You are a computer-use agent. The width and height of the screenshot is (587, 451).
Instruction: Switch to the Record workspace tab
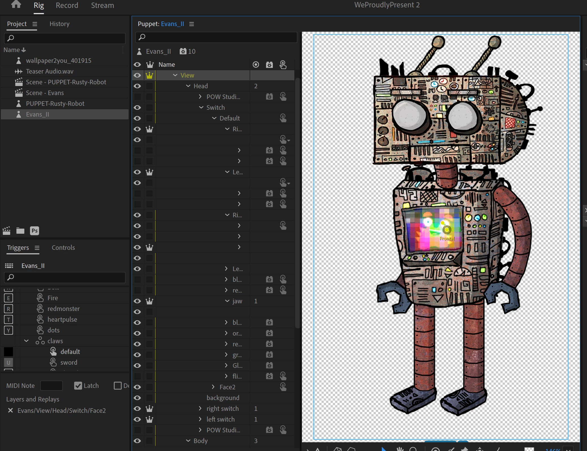point(67,5)
